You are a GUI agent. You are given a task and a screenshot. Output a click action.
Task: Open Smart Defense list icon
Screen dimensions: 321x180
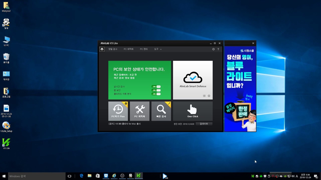tap(204, 96)
